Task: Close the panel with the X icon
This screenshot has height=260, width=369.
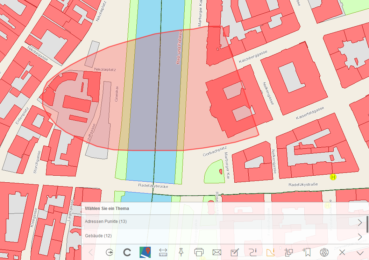Action: (342, 252)
